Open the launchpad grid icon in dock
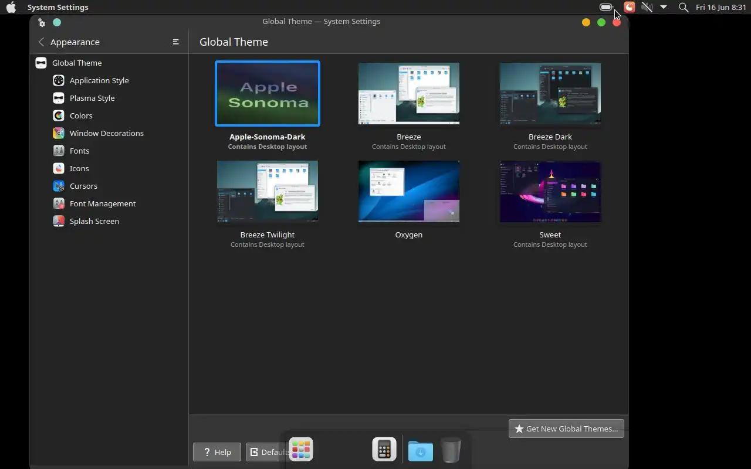Image resolution: width=751 pixels, height=469 pixels. 301,450
